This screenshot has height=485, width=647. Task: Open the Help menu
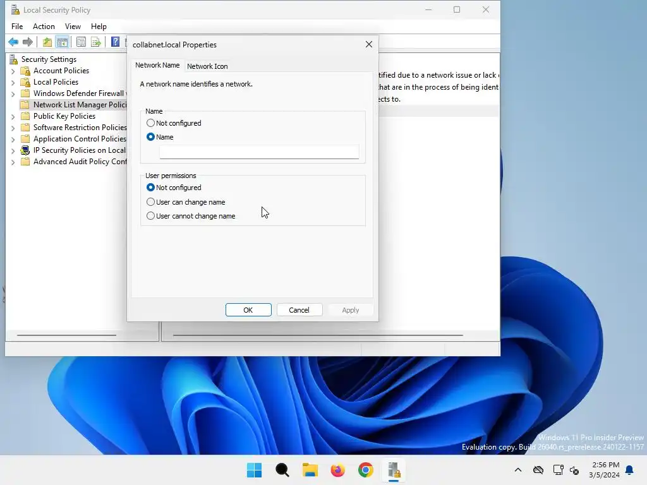pyautogui.click(x=99, y=27)
